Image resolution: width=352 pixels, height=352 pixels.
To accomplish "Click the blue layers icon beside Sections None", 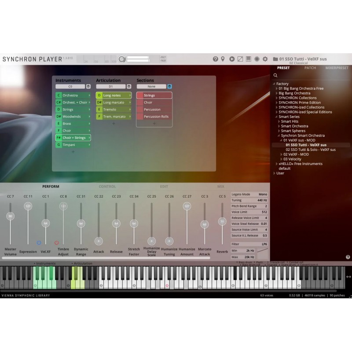I will 169,87.
